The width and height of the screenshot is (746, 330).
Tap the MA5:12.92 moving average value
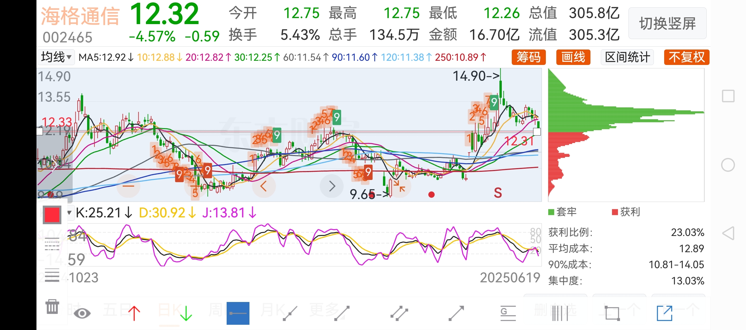106,57
